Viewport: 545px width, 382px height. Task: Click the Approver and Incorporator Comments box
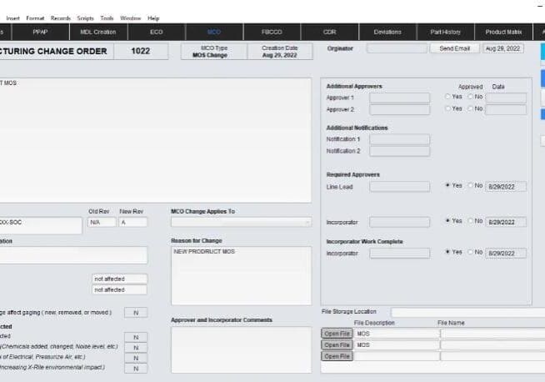point(241,349)
